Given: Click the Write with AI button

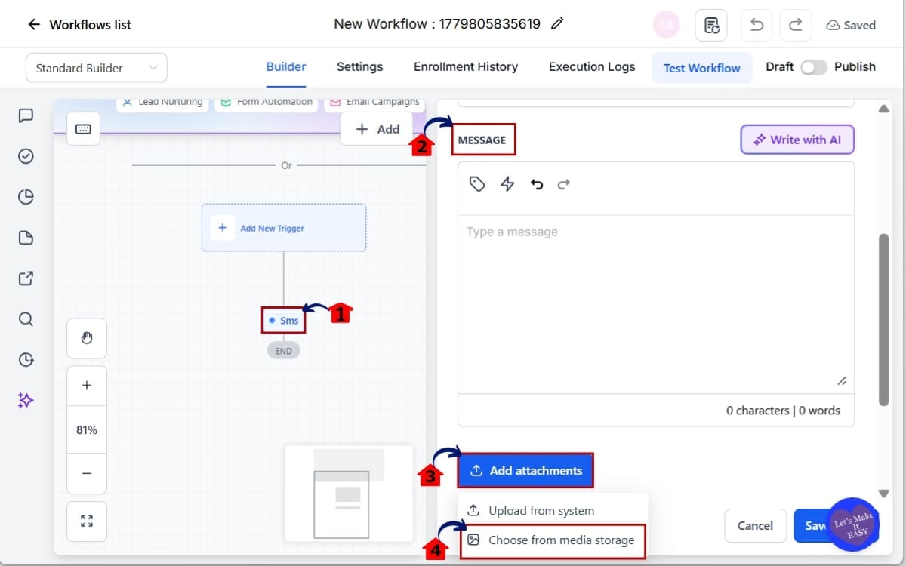Looking at the screenshot, I should tap(797, 140).
